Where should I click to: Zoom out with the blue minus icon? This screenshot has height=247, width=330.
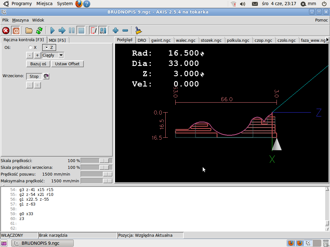[125, 31]
